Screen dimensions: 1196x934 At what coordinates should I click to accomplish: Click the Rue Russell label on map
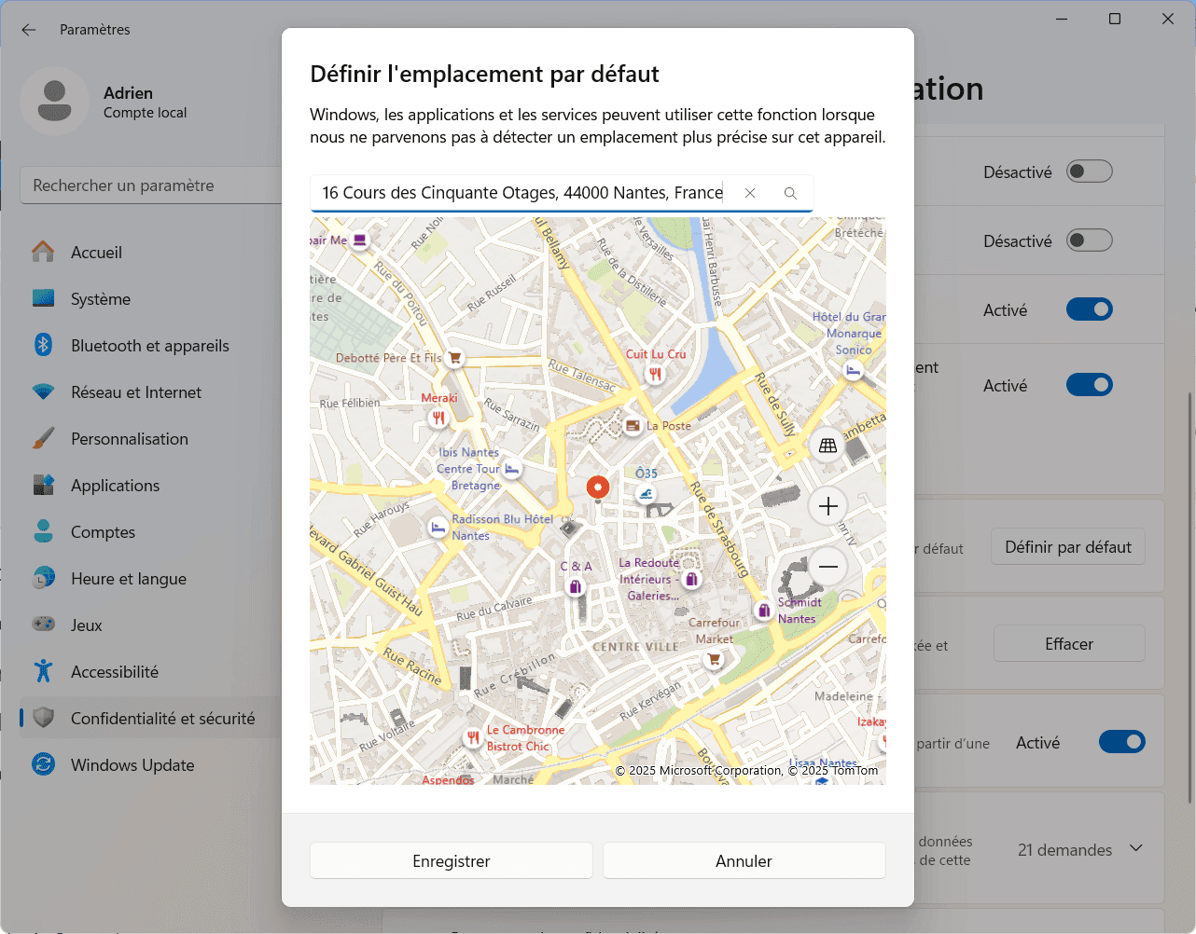[x=492, y=292]
